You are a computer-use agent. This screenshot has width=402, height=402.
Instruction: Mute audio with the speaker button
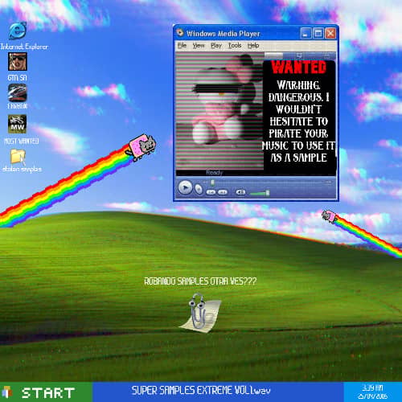[240, 192]
